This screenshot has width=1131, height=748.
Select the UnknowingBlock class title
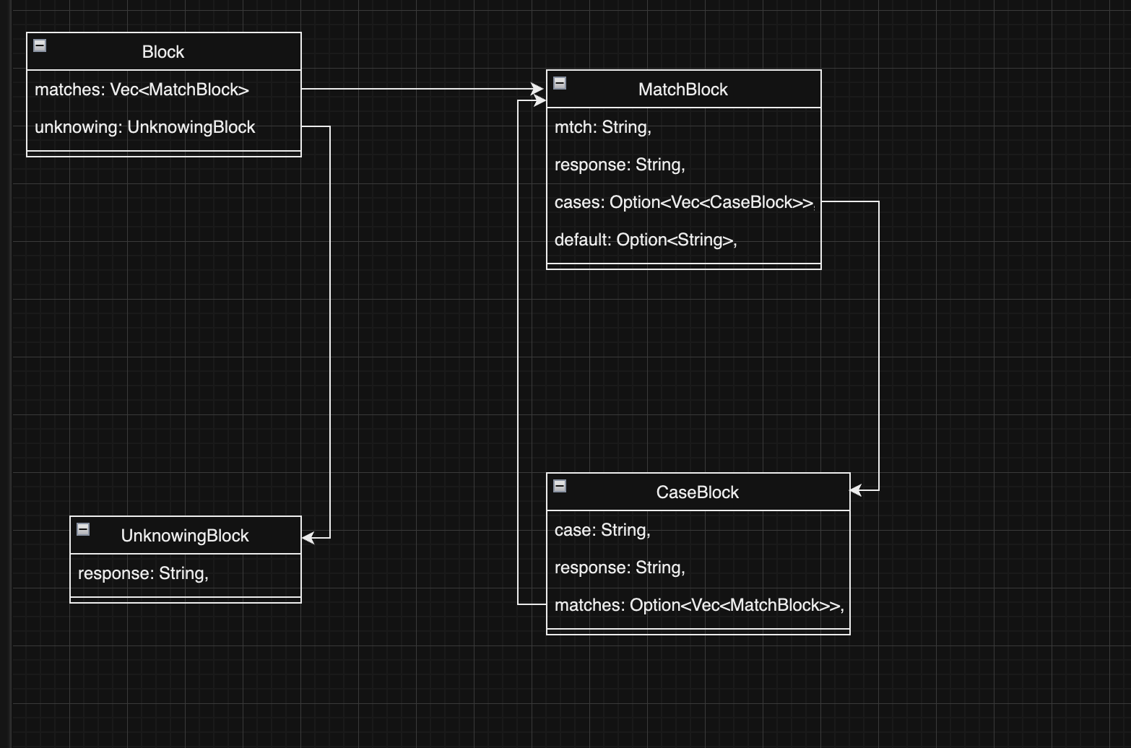click(x=185, y=536)
